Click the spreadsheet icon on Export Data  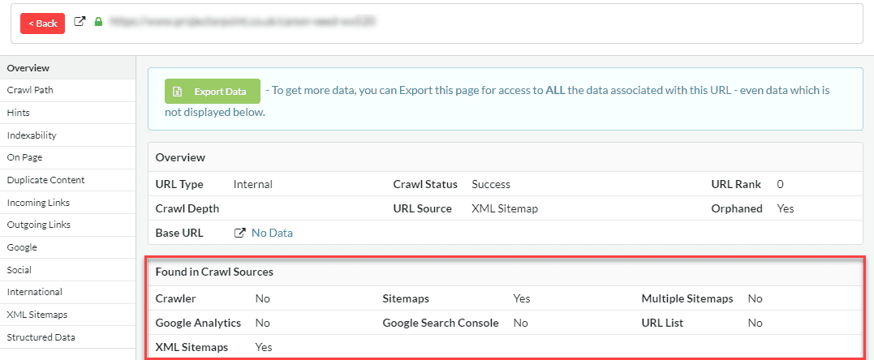click(x=177, y=92)
